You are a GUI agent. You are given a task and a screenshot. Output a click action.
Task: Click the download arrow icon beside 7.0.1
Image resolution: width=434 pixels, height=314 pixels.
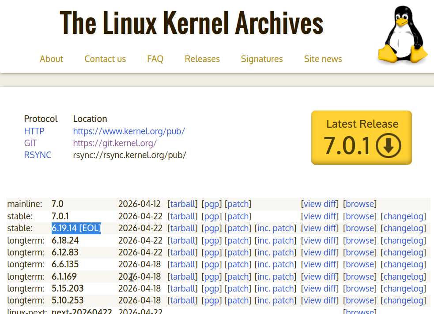coord(388,145)
